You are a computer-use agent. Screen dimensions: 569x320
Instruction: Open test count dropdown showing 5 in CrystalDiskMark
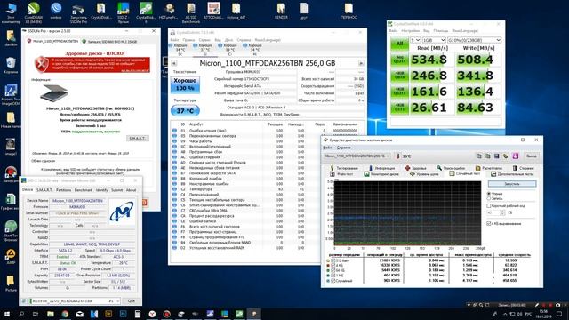[415, 40]
